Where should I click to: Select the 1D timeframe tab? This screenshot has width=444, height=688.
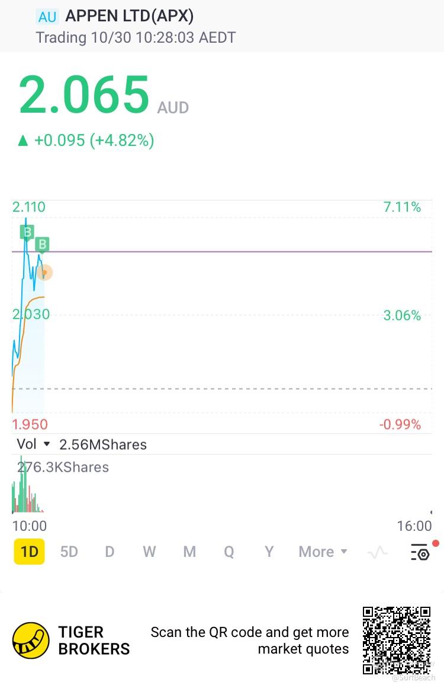[x=29, y=552]
